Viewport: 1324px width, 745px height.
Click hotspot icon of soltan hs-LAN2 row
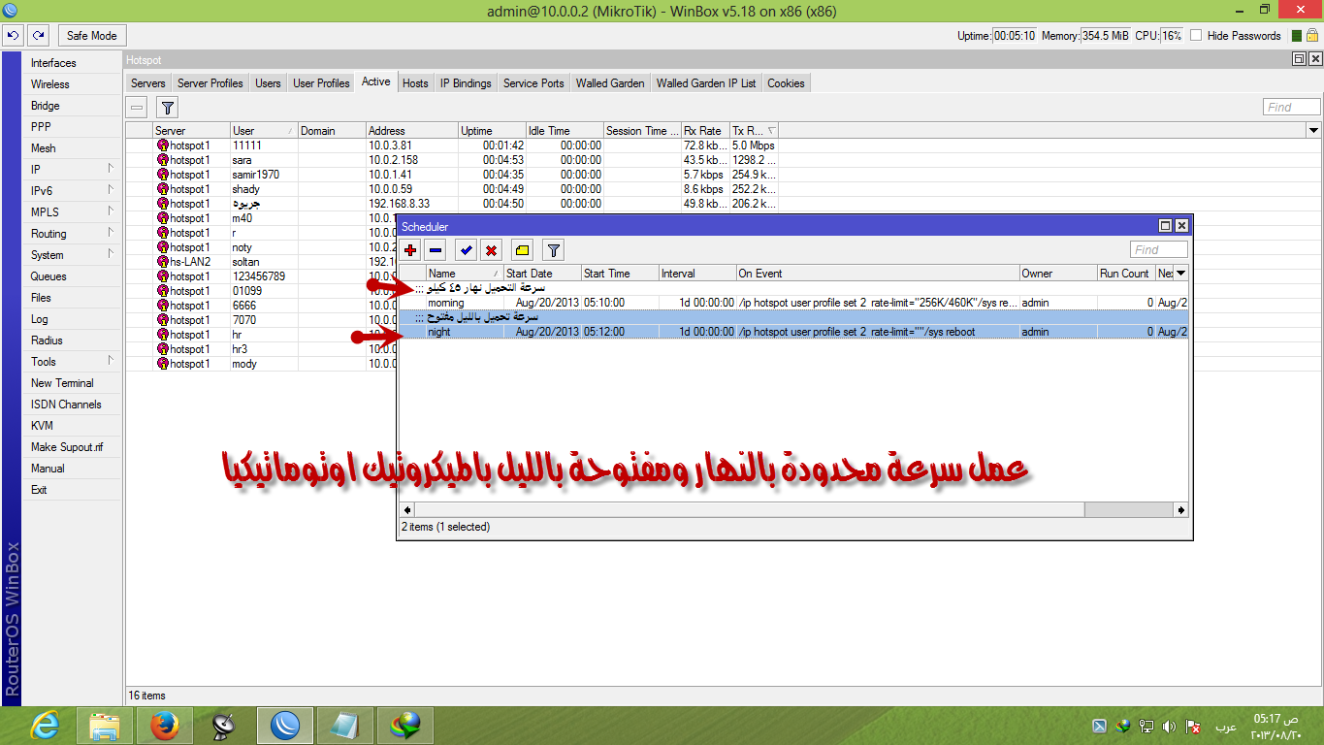click(x=162, y=262)
